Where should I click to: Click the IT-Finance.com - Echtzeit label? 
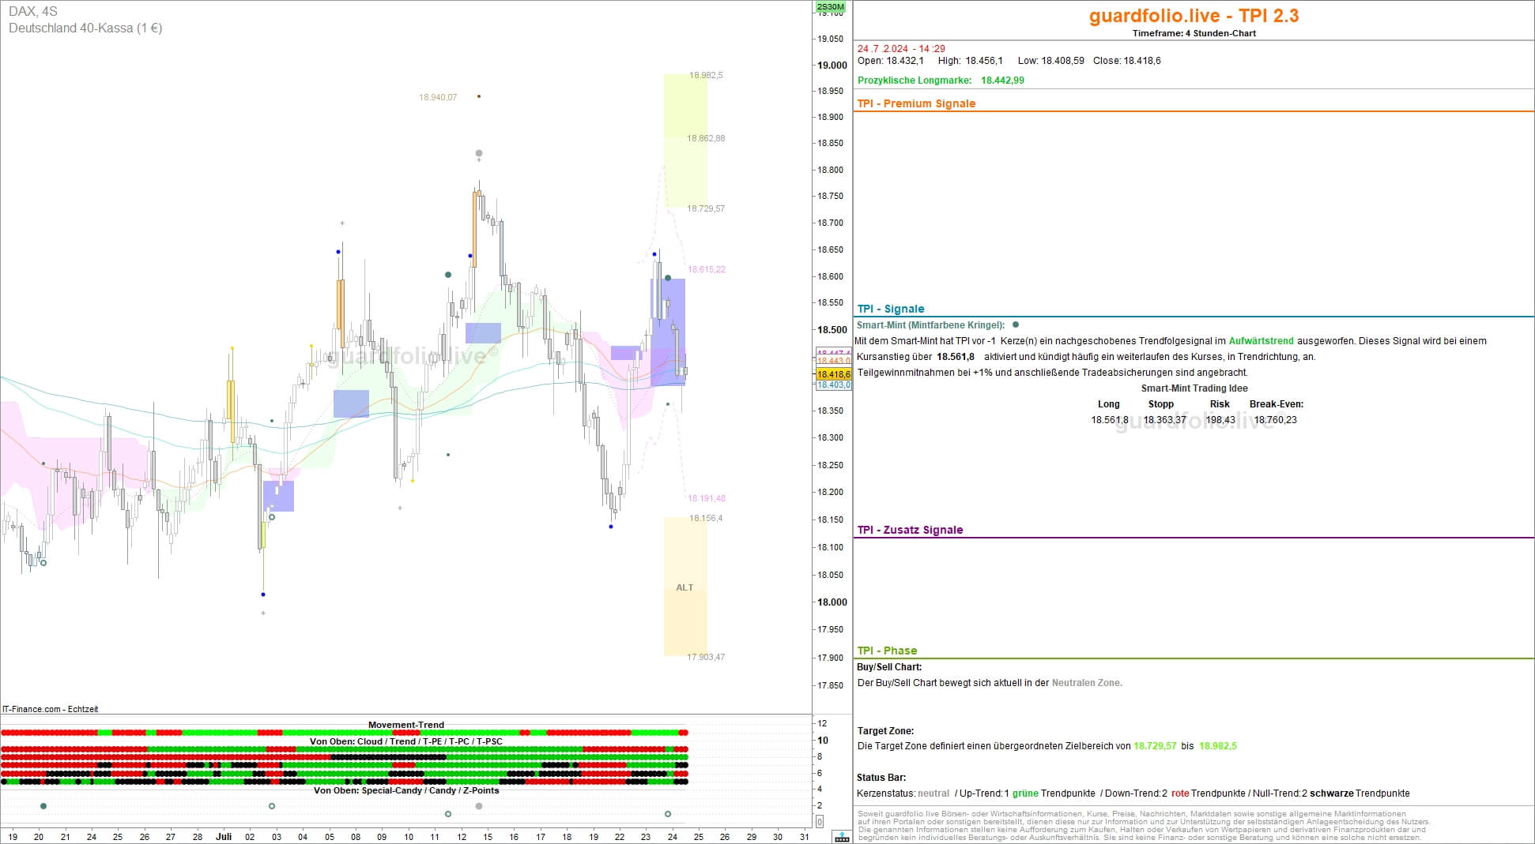pyautogui.click(x=51, y=709)
